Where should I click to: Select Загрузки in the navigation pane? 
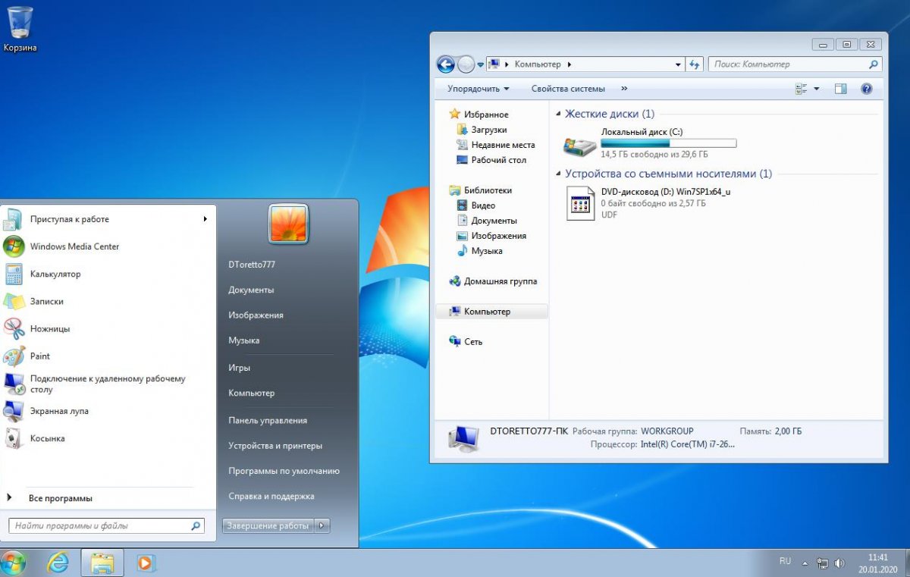[x=488, y=130]
